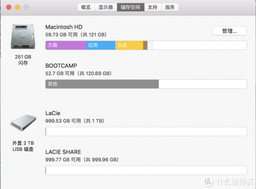
Task: Click the empty LaCie storage bar
Action: 146,131
